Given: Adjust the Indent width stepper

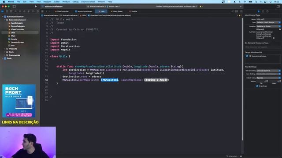Looking at the screenshot, I should [x=280, y=81].
